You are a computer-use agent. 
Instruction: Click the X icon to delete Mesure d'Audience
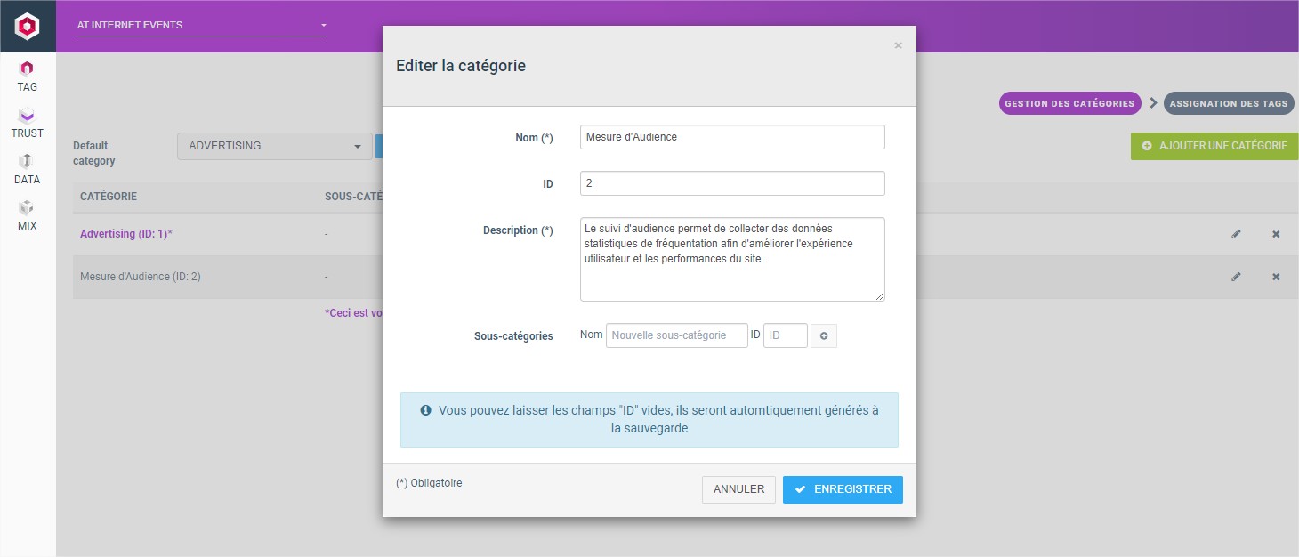coord(1275,277)
